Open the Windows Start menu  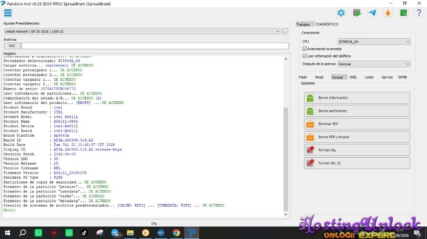click(x=7, y=233)
